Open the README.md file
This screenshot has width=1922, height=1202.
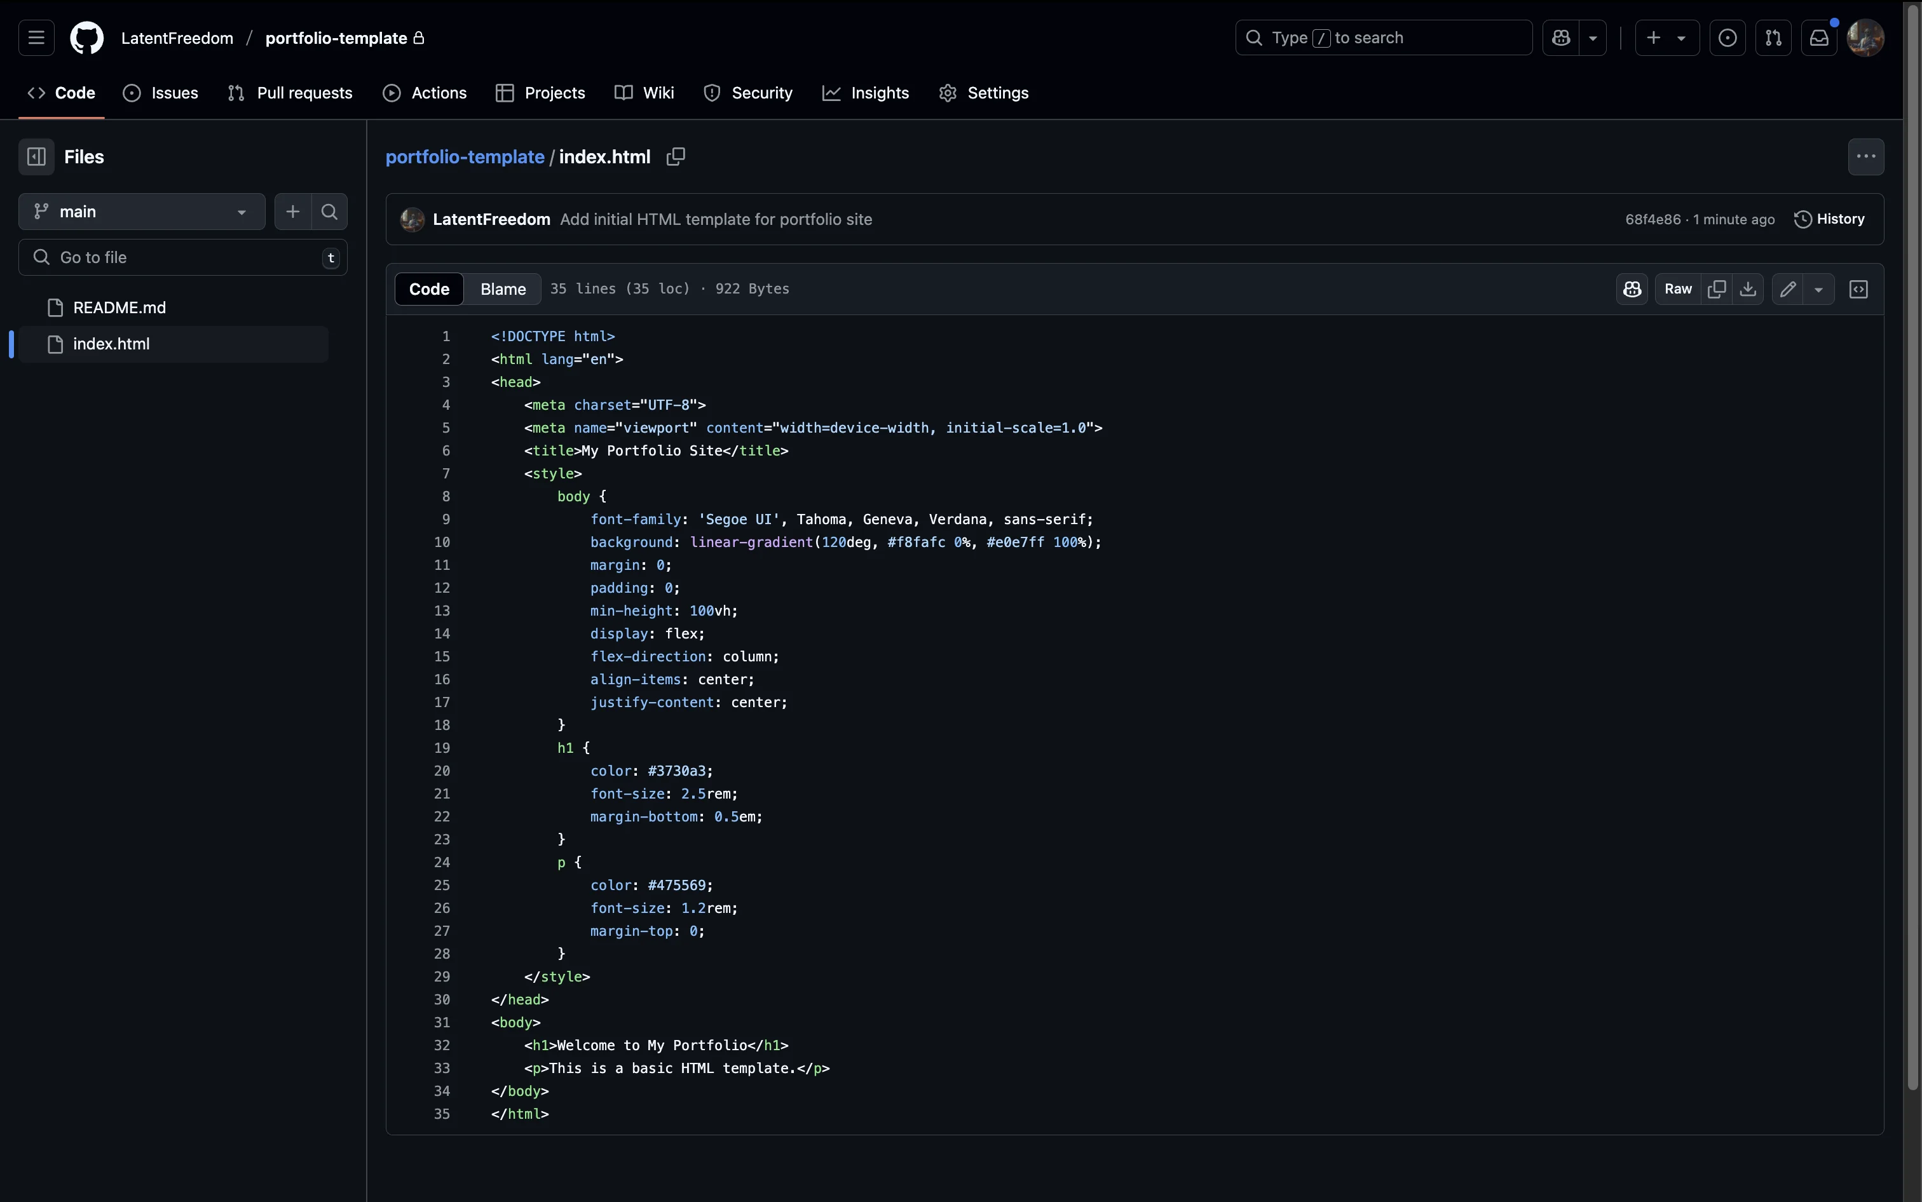tap(119, 307)
